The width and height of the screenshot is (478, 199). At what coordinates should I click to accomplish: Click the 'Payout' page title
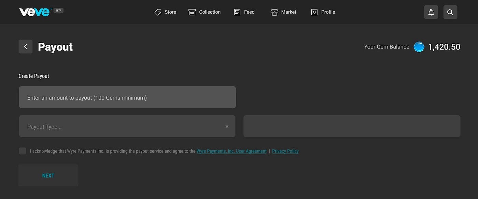[x=55, y=47]
